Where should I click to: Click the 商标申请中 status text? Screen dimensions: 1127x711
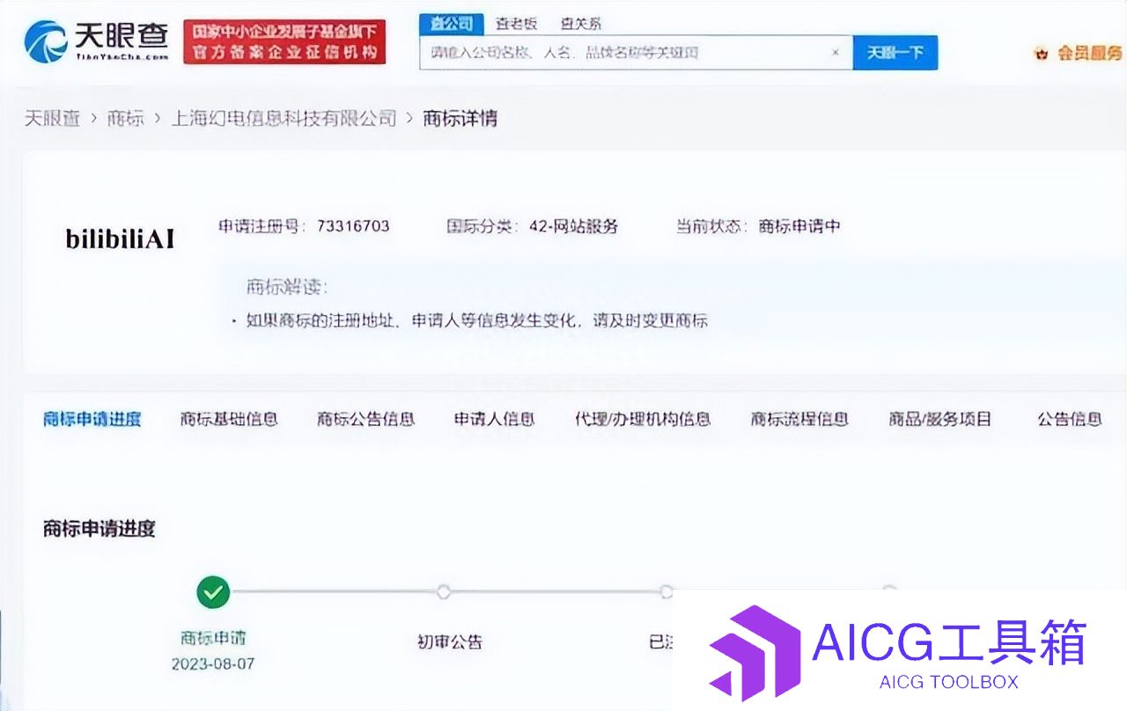(799, 226)
